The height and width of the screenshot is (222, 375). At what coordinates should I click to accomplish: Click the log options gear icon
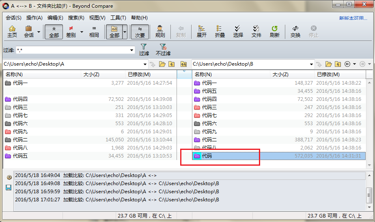[9, 177]
